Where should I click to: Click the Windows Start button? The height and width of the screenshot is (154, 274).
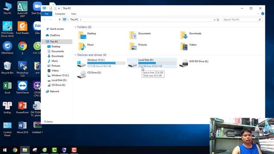click(5, 150)
